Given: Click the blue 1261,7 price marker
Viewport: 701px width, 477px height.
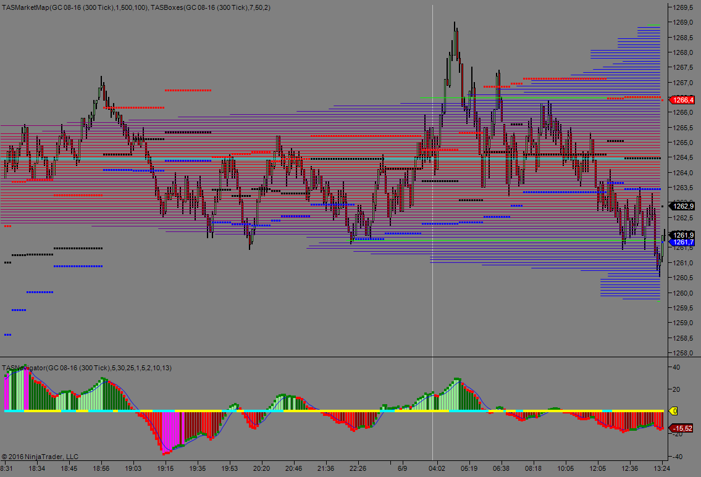Looking at the screenshot, I should point(683,243).
